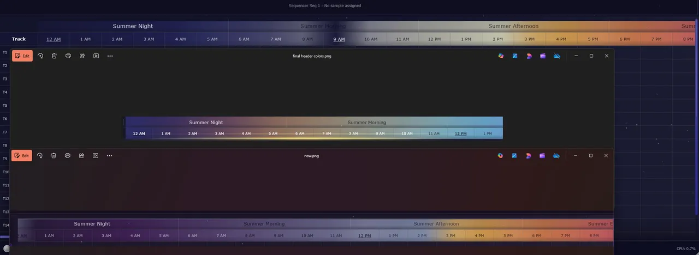The image size is (699, 255).
Task: Share the final header colors.png image
Action: 82,56
